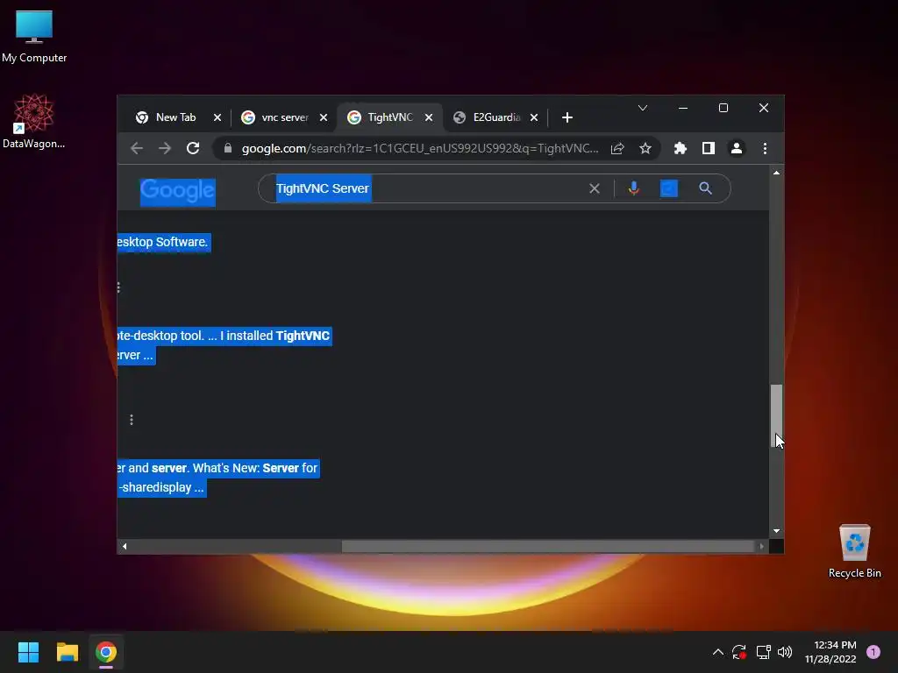
Task: Click the sync update tray icon
Action: (739, 652)
